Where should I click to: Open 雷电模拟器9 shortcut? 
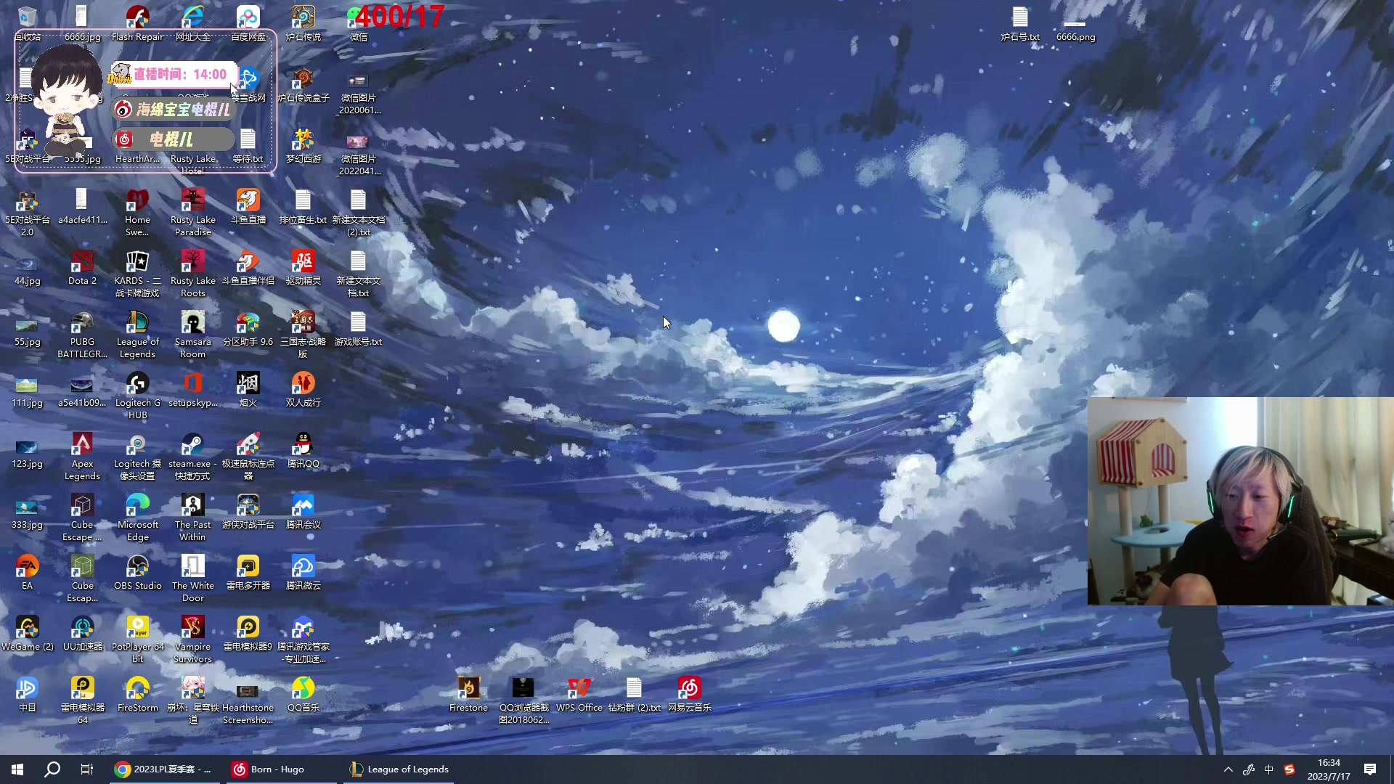(248, 633)
